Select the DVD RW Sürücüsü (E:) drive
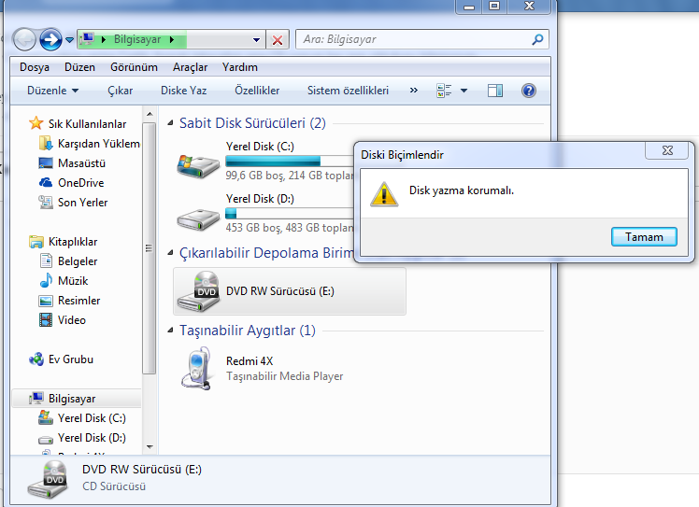This screenshot has width=699, height=507. [290, 291]
